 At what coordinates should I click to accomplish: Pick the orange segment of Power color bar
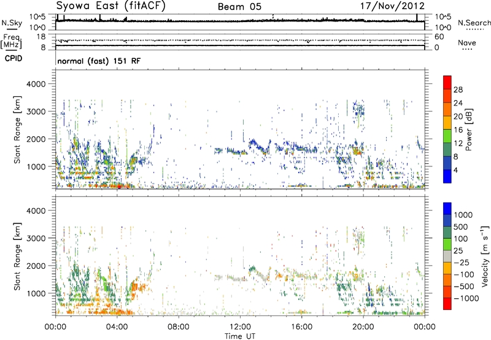(447, 109)
